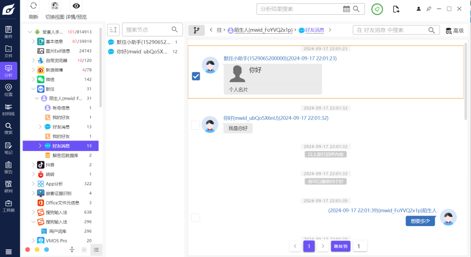471x257 pixels.
Task: Open the 研判 sidebar tab
Action: pos(8,187)
